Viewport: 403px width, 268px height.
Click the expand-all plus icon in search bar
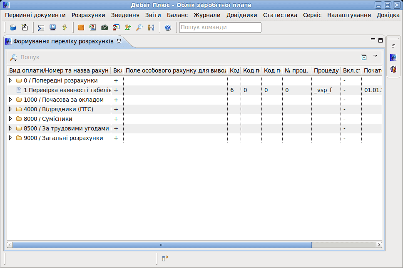(x=364, y=58)
